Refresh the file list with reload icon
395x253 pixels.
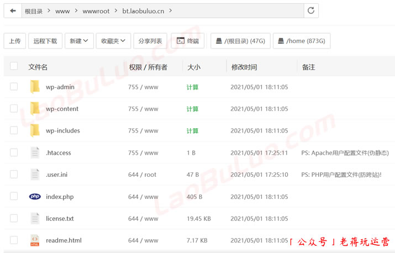pyautogui.click(x=311, y=10)
